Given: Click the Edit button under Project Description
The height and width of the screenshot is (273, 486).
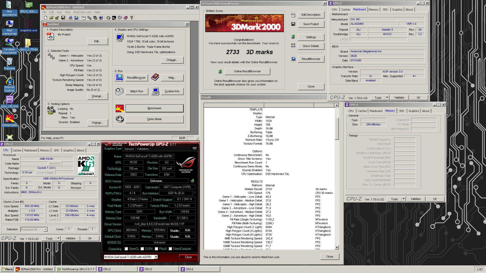Looking at the screenshot, I should click(x=97, y=41).
